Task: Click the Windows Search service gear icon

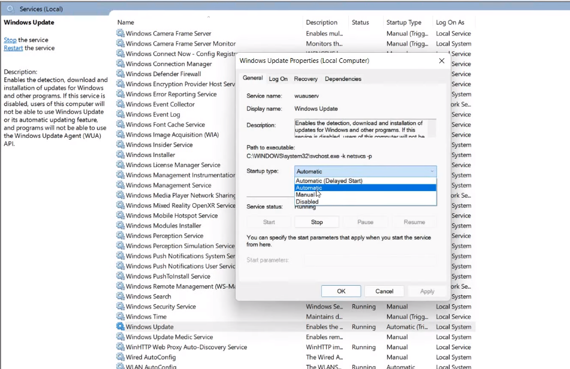Action: pyautogui.click(x=120, y=296)
